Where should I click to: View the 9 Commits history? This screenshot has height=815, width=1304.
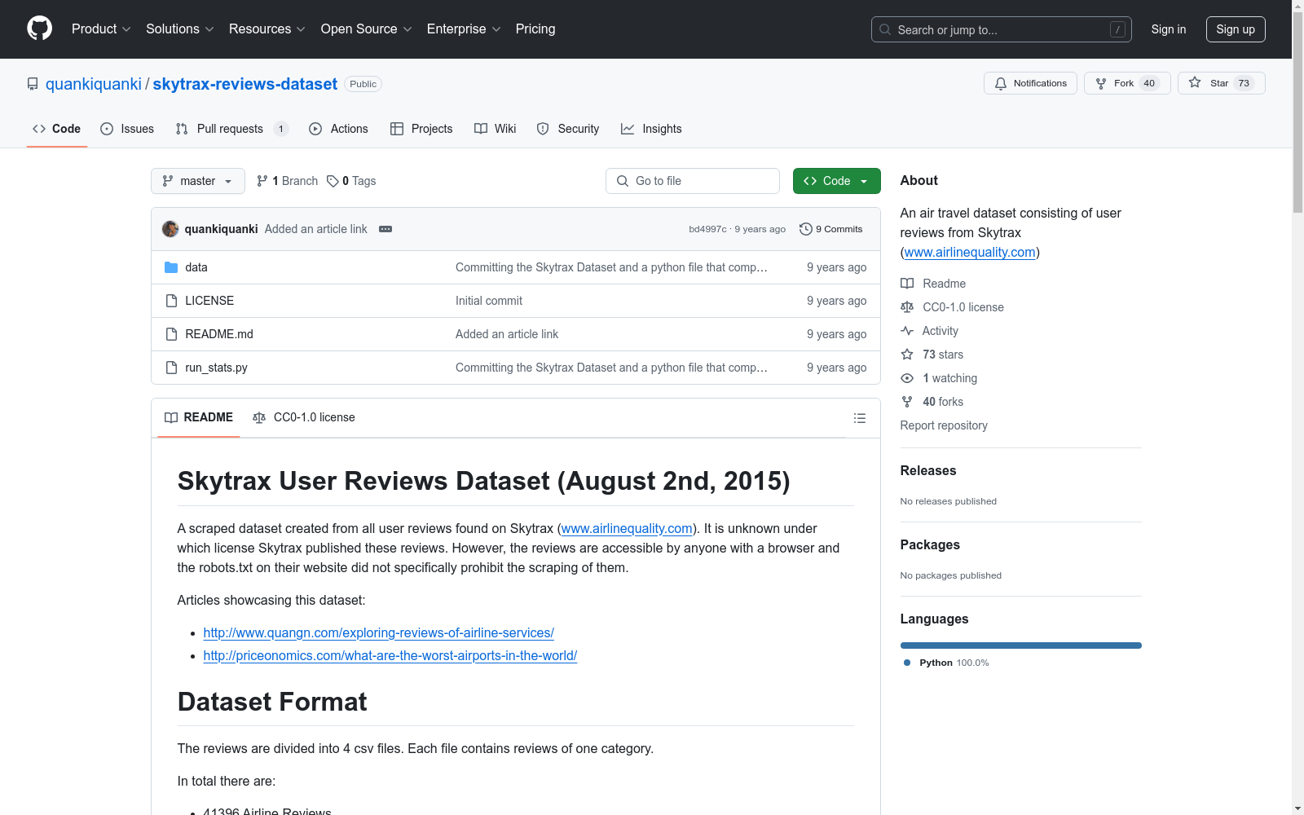click(831, 229)
